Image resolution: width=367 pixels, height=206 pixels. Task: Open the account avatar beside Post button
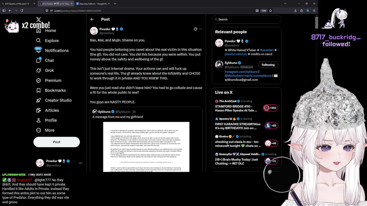pos(40,163)
